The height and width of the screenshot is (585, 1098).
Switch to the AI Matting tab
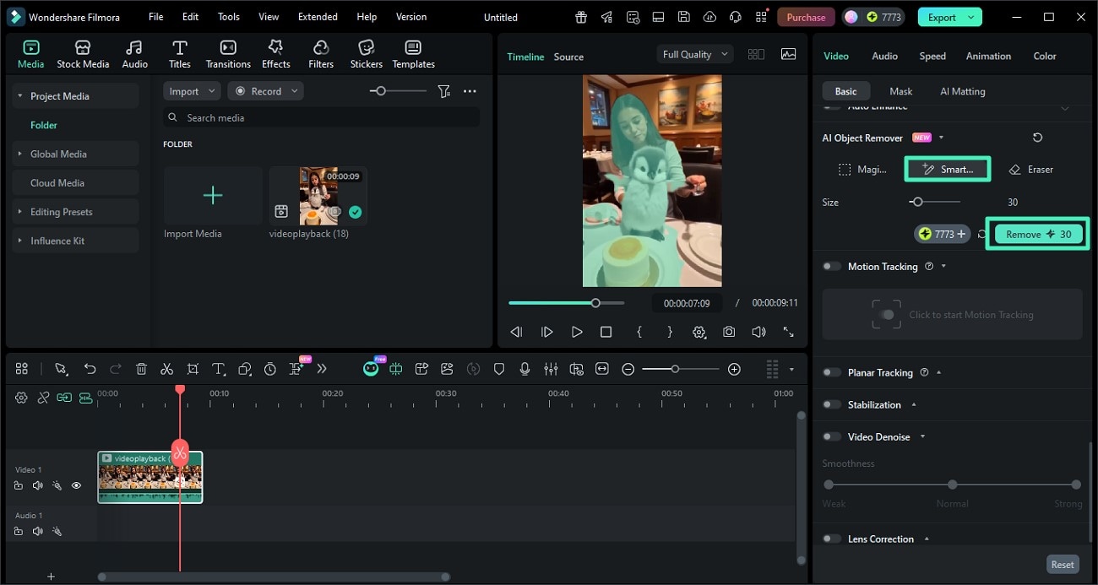click(x=962, y=90)
